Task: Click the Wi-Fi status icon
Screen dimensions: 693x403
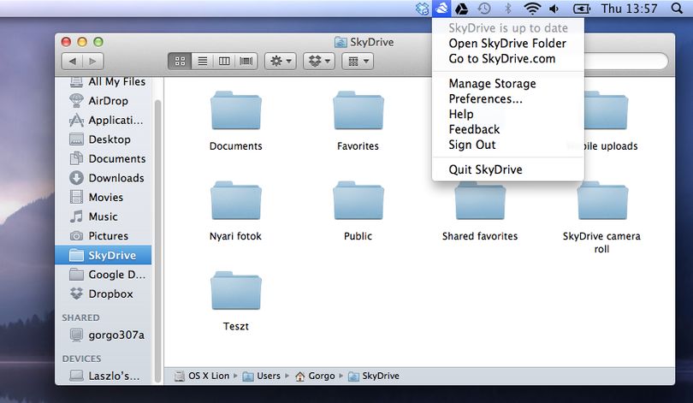Action: 532,9
